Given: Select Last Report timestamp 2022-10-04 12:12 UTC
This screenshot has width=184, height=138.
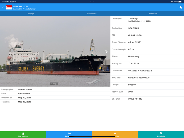Looking at the screenshot, I should 139,21.
